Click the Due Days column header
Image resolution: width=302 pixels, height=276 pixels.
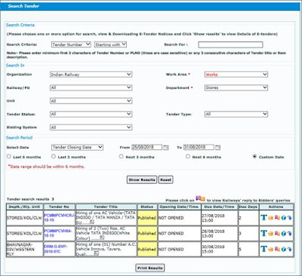248,207
